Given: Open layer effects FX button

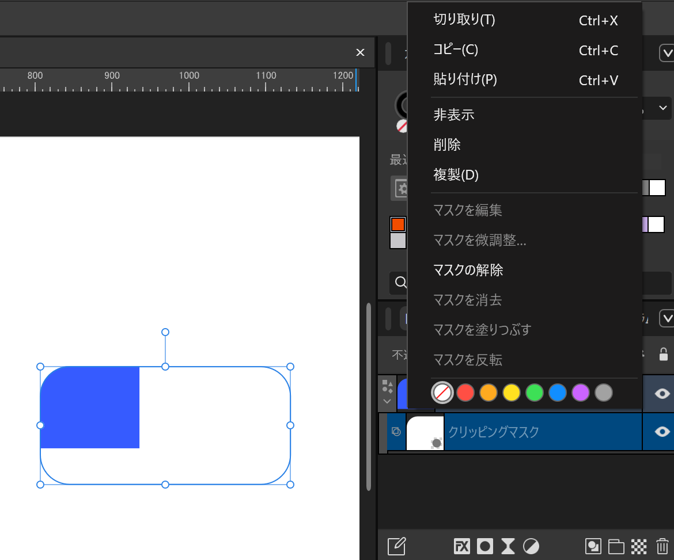Looking at the screenshot, I should click(462, 546).
